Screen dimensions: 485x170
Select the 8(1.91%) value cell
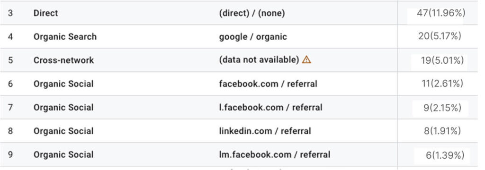(442, 131)
